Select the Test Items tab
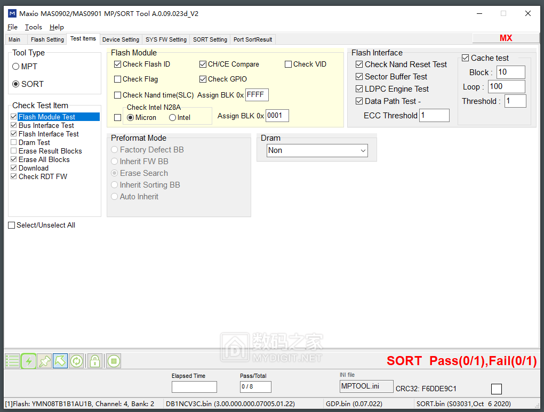 (83, 38)
